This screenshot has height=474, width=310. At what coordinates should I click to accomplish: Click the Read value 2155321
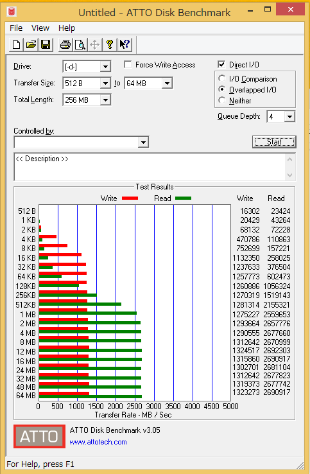click(277, 304)
